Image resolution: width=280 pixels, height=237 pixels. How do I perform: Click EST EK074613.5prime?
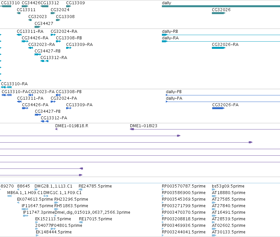point(18,203)
